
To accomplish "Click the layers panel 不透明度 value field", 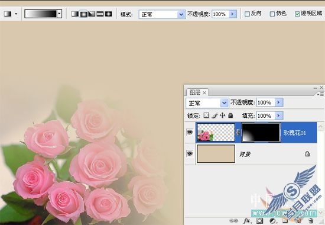I will pyautogui.click(x=265, y=102).
